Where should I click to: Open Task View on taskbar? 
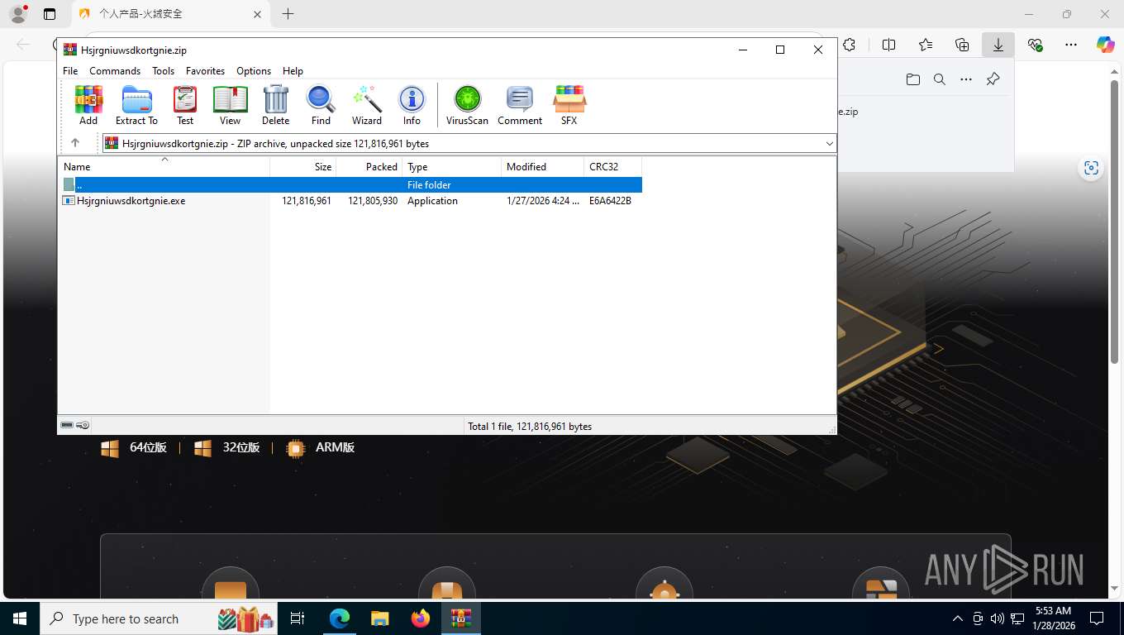298,618
